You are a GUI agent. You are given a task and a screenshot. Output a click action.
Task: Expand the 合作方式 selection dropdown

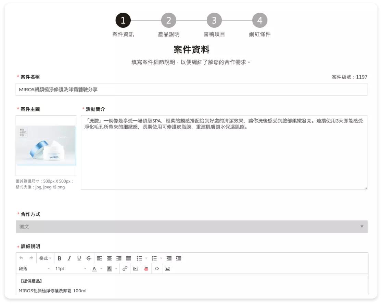(191, 226)
